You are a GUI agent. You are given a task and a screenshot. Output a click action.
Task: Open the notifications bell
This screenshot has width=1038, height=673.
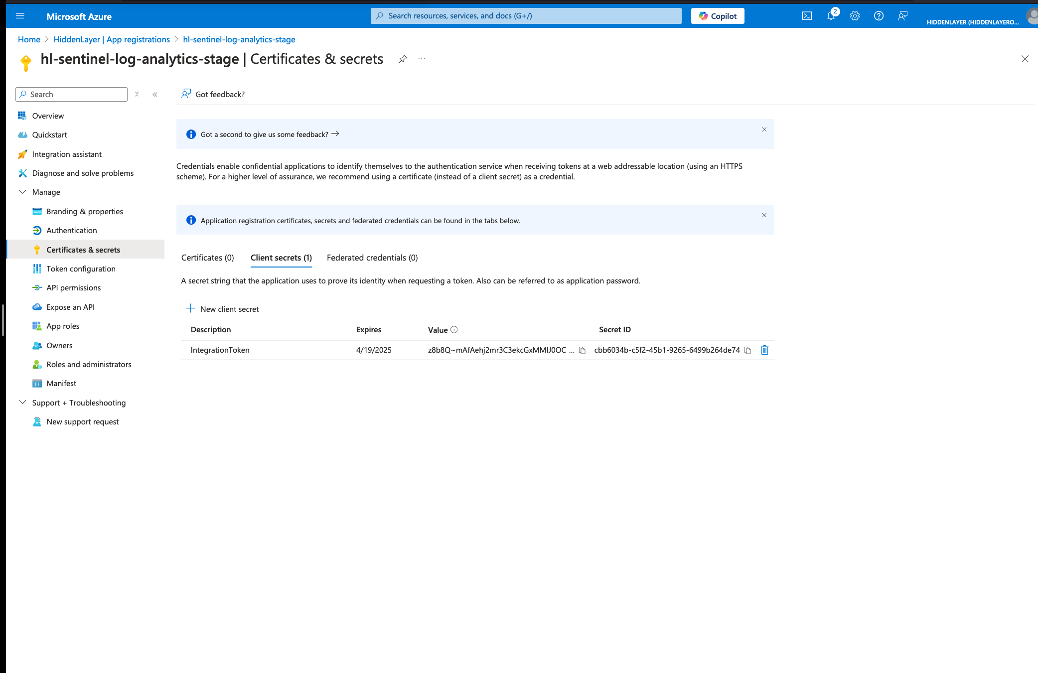tap(831, 16)
